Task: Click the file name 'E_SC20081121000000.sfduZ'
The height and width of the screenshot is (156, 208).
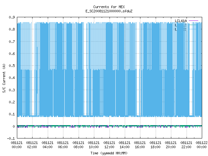Action: [x=109, y=11]
